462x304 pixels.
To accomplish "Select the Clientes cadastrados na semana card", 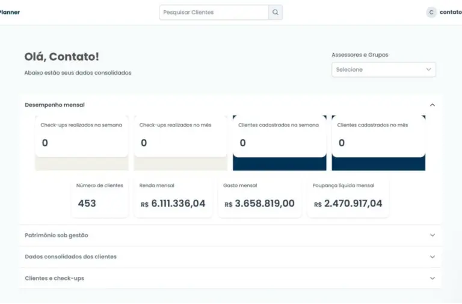I will (x=279, y=137).
